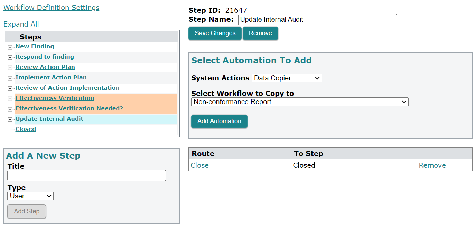
Task: Click Expand All above the Steps list
Action: click(21, 24)
